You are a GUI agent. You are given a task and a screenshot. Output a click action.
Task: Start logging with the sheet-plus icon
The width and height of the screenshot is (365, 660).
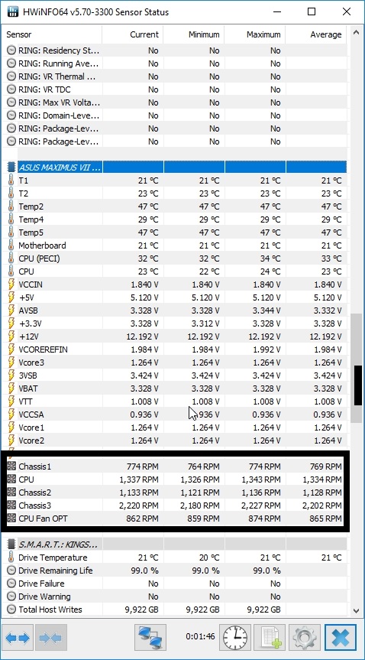click(270, 638)
